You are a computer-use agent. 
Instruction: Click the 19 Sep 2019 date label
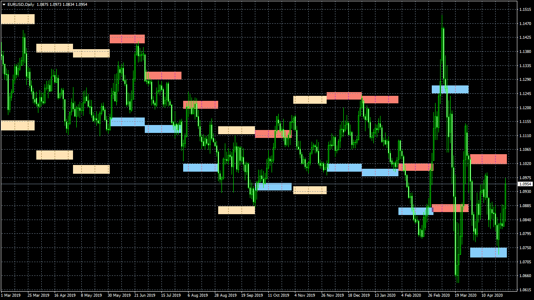pos(252,295)
